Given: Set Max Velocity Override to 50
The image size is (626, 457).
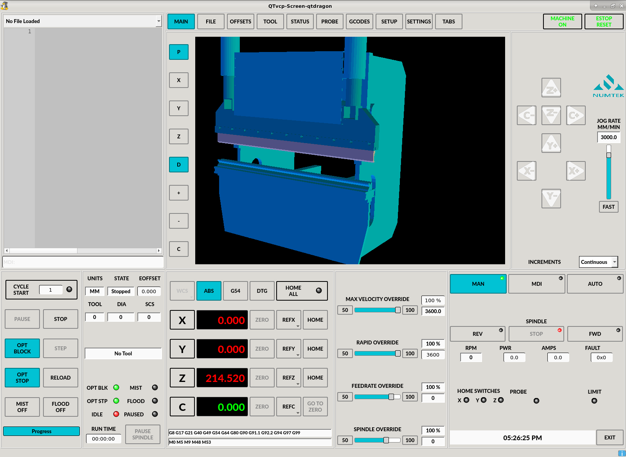Looking at the screenshot, I should click(x=345, y=310).
